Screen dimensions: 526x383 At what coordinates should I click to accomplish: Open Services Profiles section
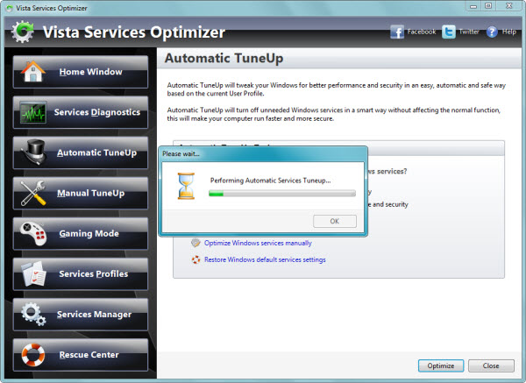coord(80,274)
